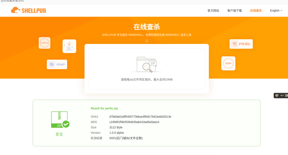
Task: Click Result for perlin.zip title
Action: (104, 108)
